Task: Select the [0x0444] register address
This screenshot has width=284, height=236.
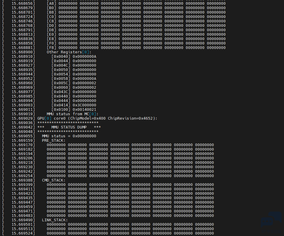Action: (x=61, y=100)
